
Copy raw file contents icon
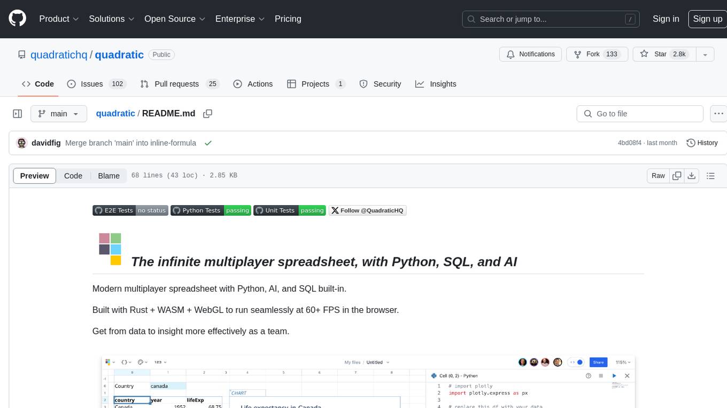[x=677, y=176]
